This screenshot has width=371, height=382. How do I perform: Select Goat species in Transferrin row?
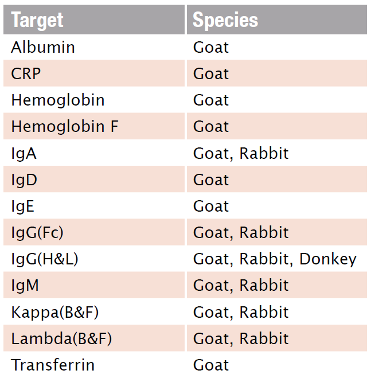[x=211, y=365]
